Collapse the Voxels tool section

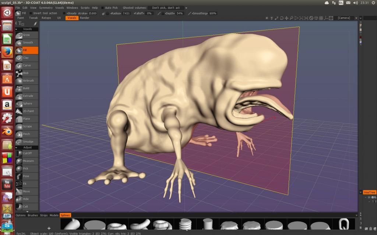tap(17, 29)
